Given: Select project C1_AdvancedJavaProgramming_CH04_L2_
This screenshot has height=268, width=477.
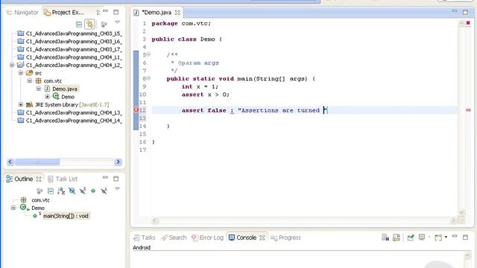Looking at the screenshot, I should (74, 65).
